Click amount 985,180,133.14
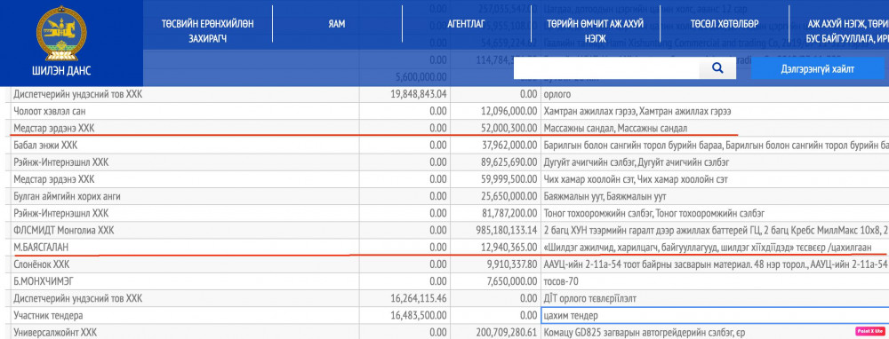Screen dimensions: 889x339 507,231
